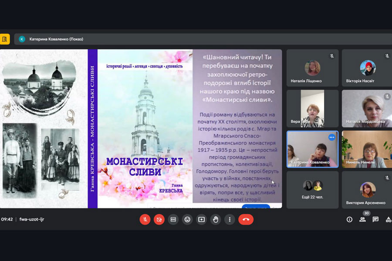The width and height of the screenshot is (392, 261).
Task: Open the emoji reactions button
Action: pyautogui.click(x=187, y=220)
